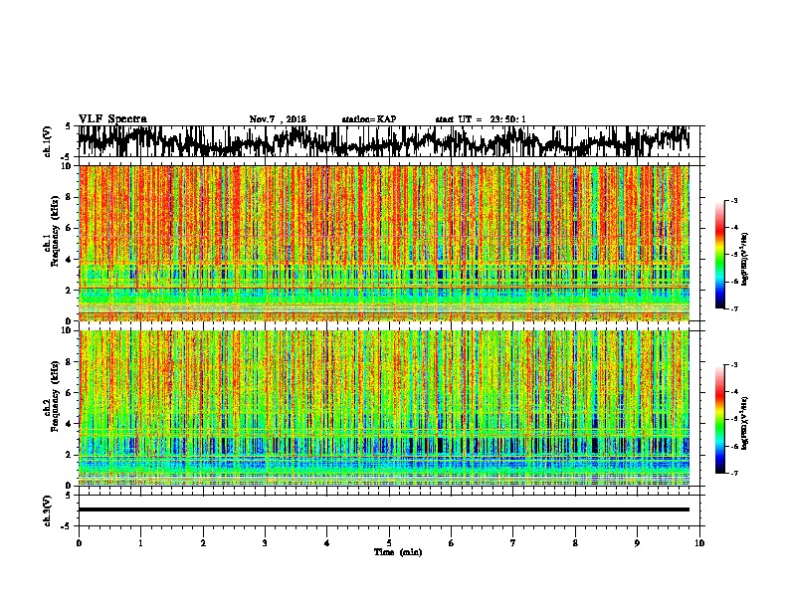Click the "ch.1(V)" waveform axis label

coord(48,141)
